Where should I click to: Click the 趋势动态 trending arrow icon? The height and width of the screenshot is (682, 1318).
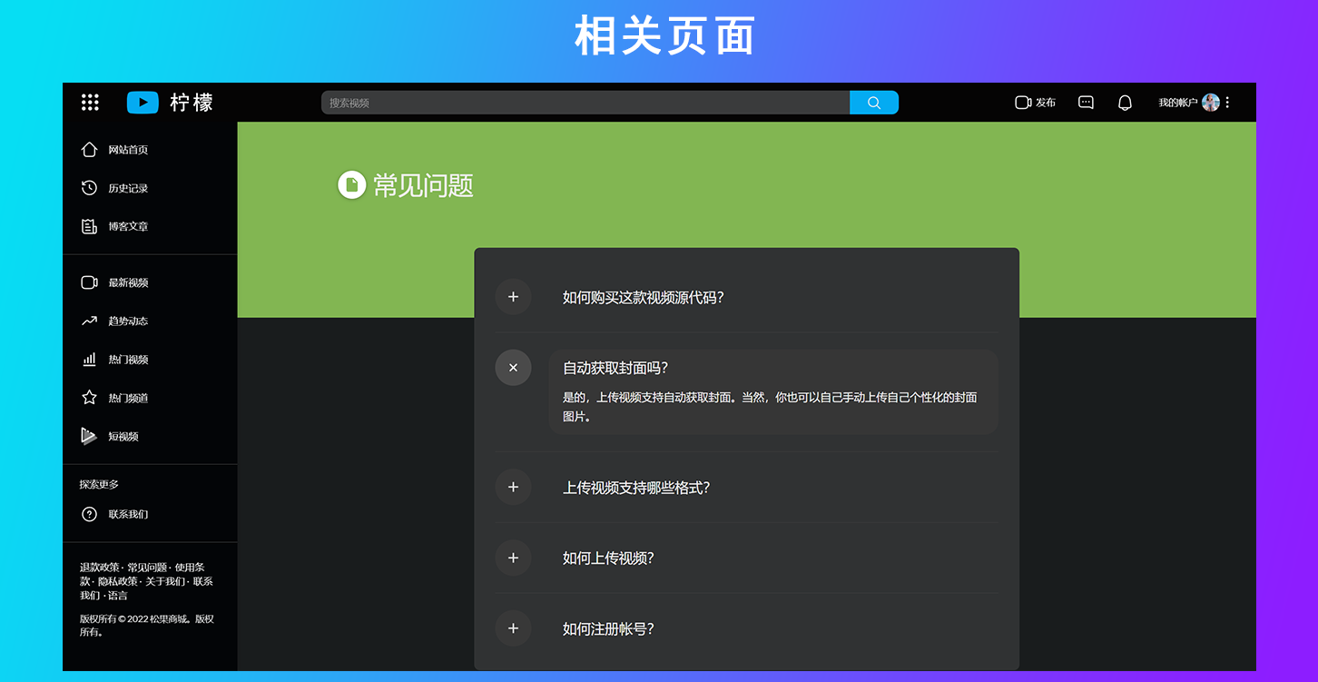(89, 321)
